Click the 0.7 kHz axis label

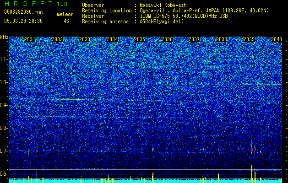(x=4, y=151)
